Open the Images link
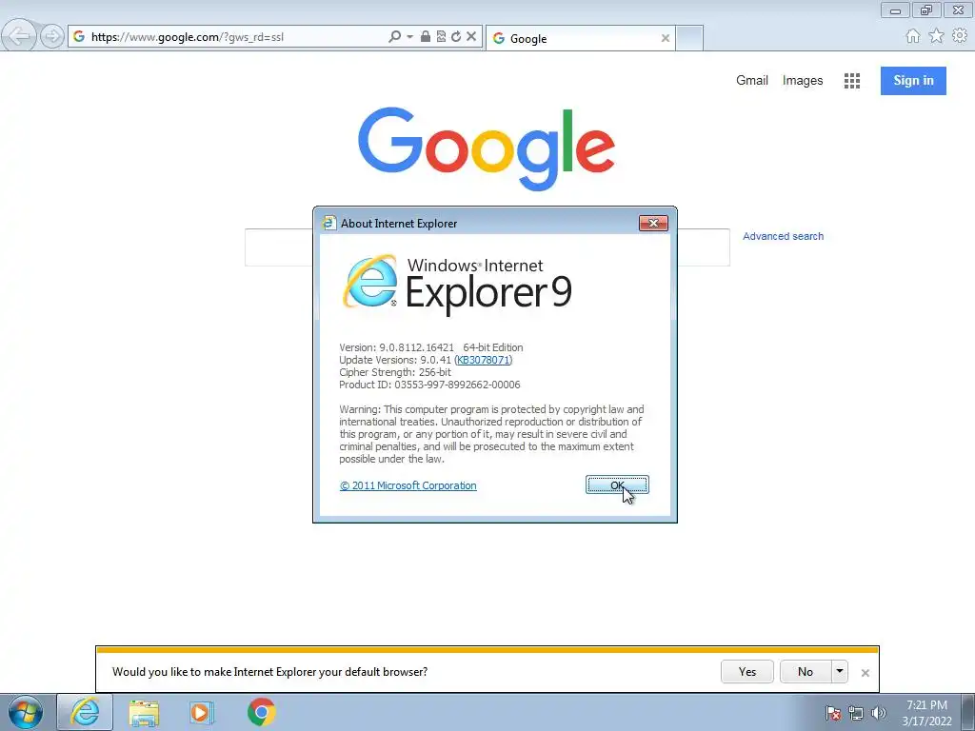Viewport: 975px width, 731px height. coord(802,80)
